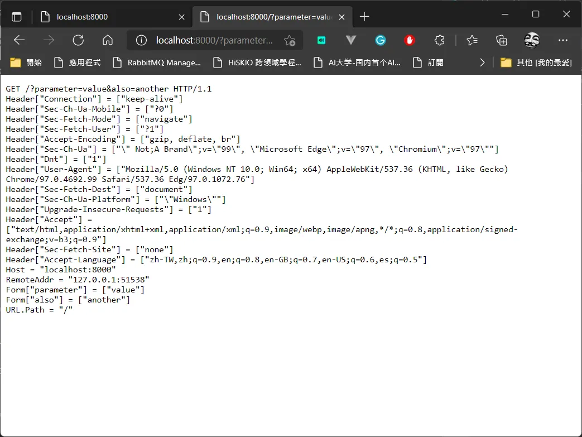
Task: Open the Grammarly extension icon
Action: coord(381,40)
